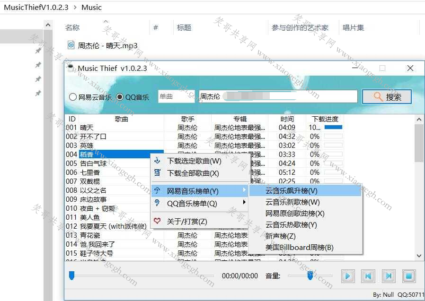Click the song list vertical scrollbar thumb
425x301 pixels.
tap(419, 143)
